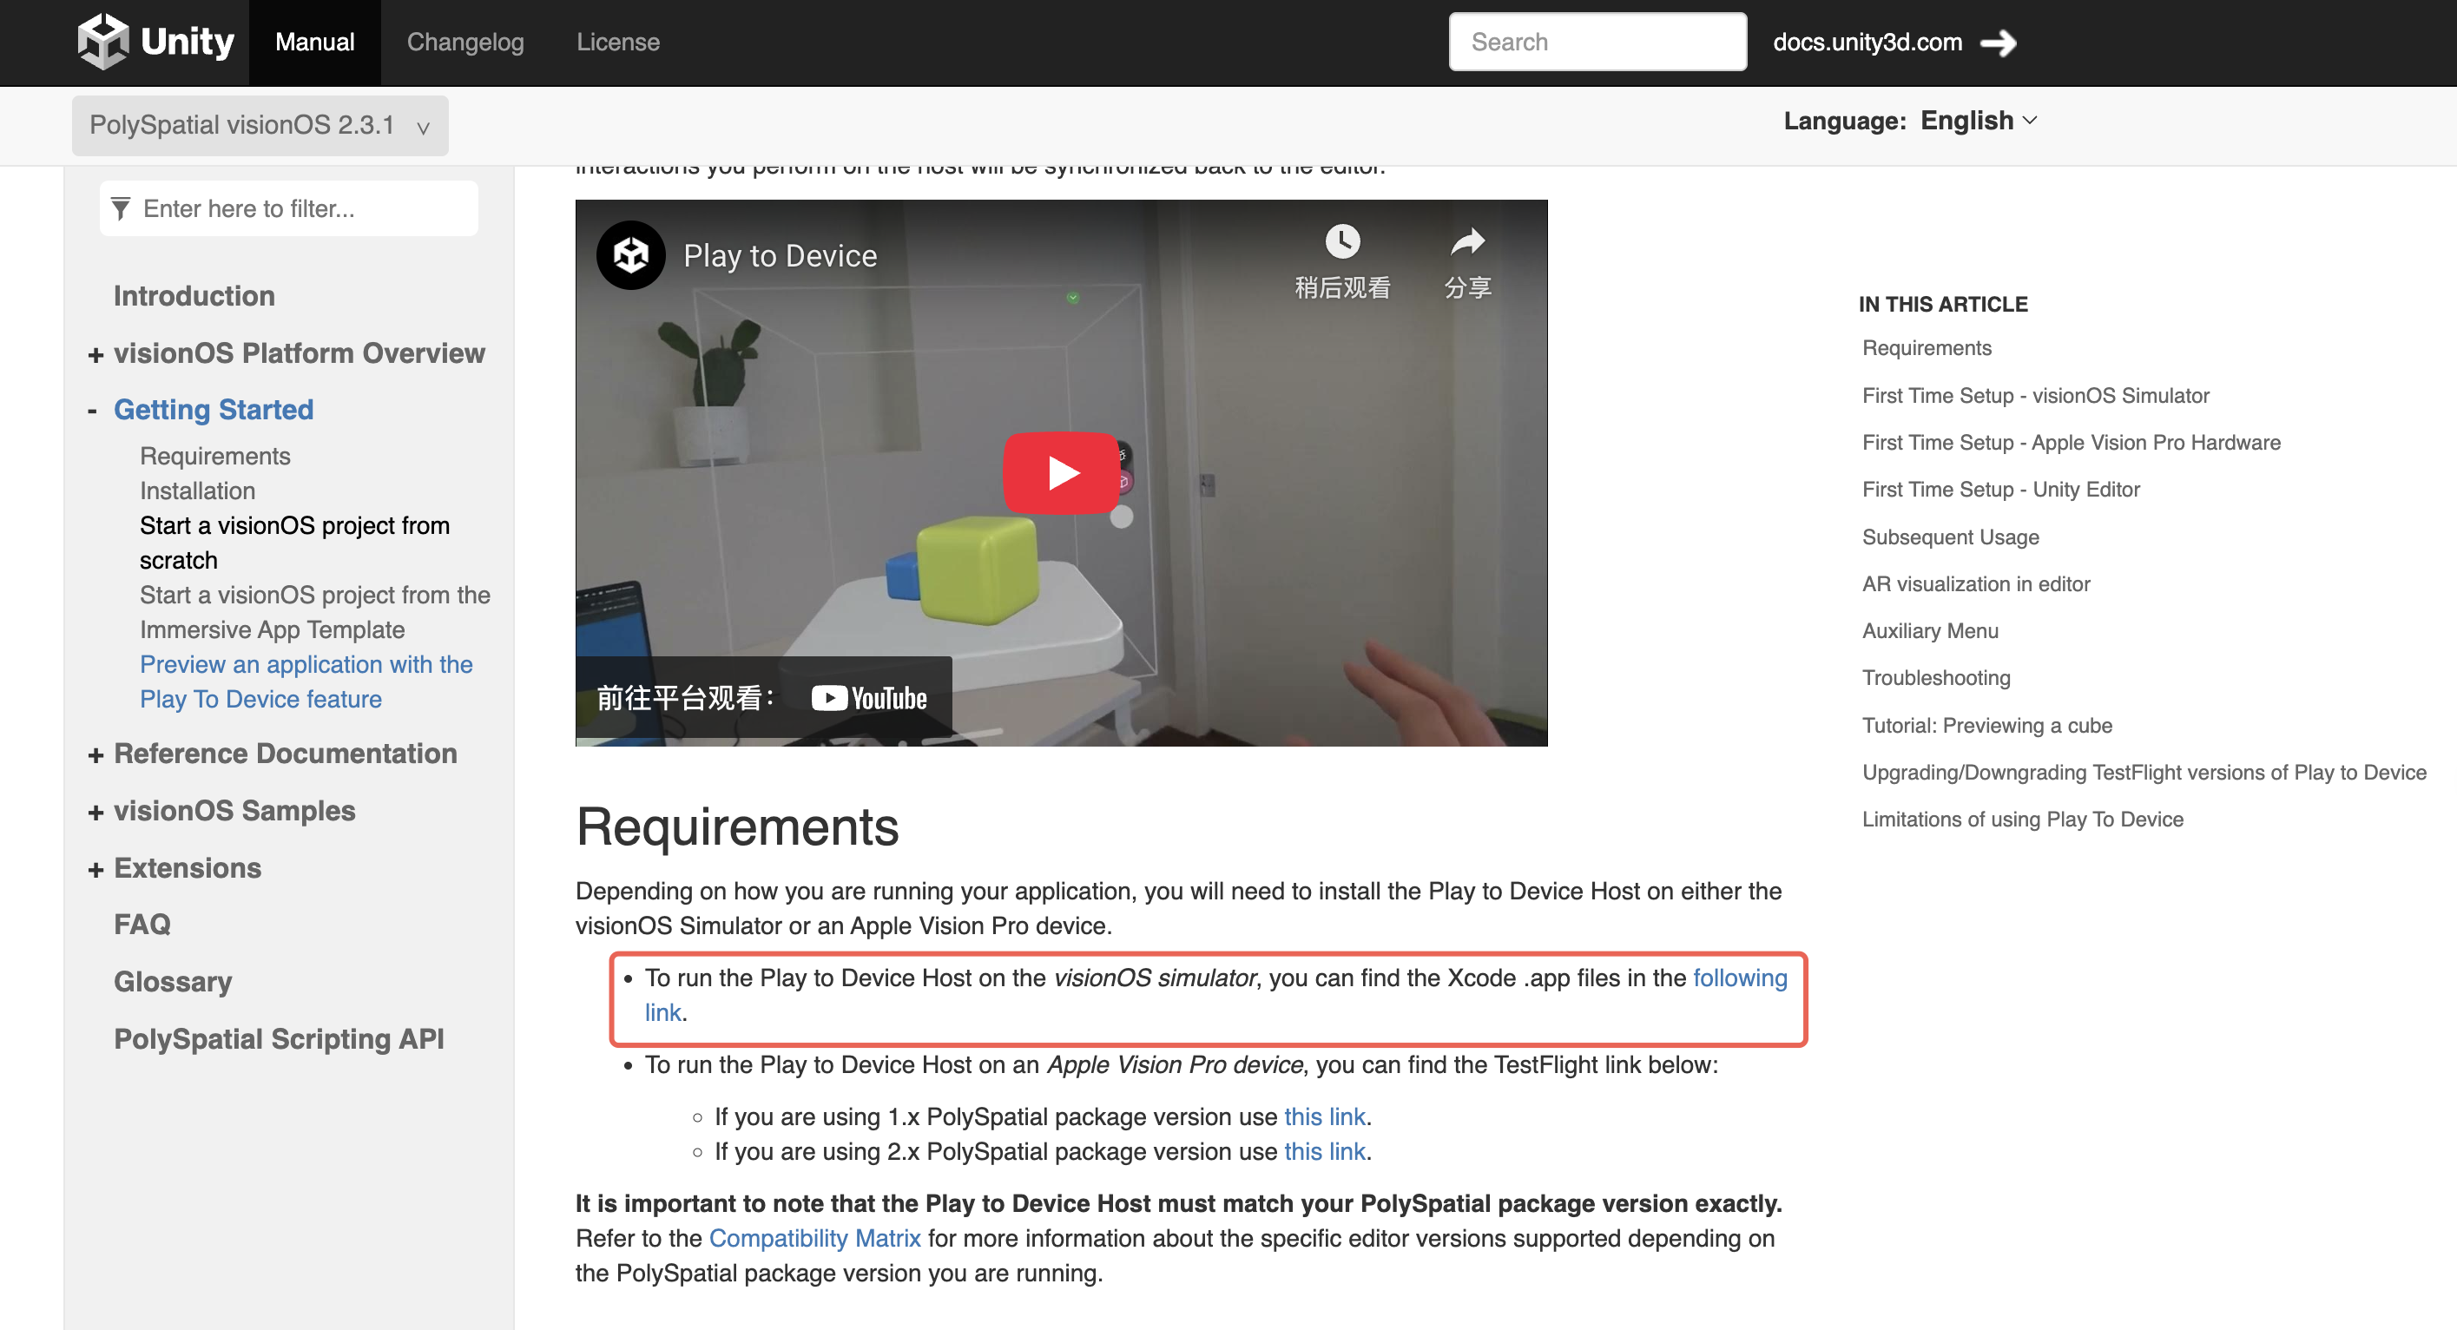Open 'Start a visionOS project from the Immersive App Template'
The width and height of the screenshot is (2457, 1330).
315,613
